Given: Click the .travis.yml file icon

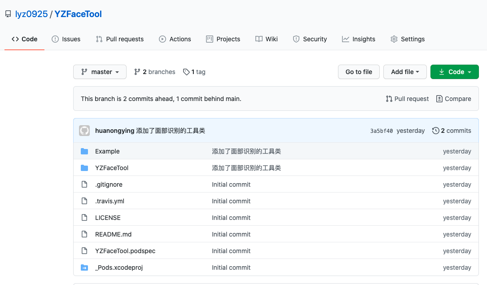Looking at the screenshot, I should pyautogui.click(x=84, y=201).
